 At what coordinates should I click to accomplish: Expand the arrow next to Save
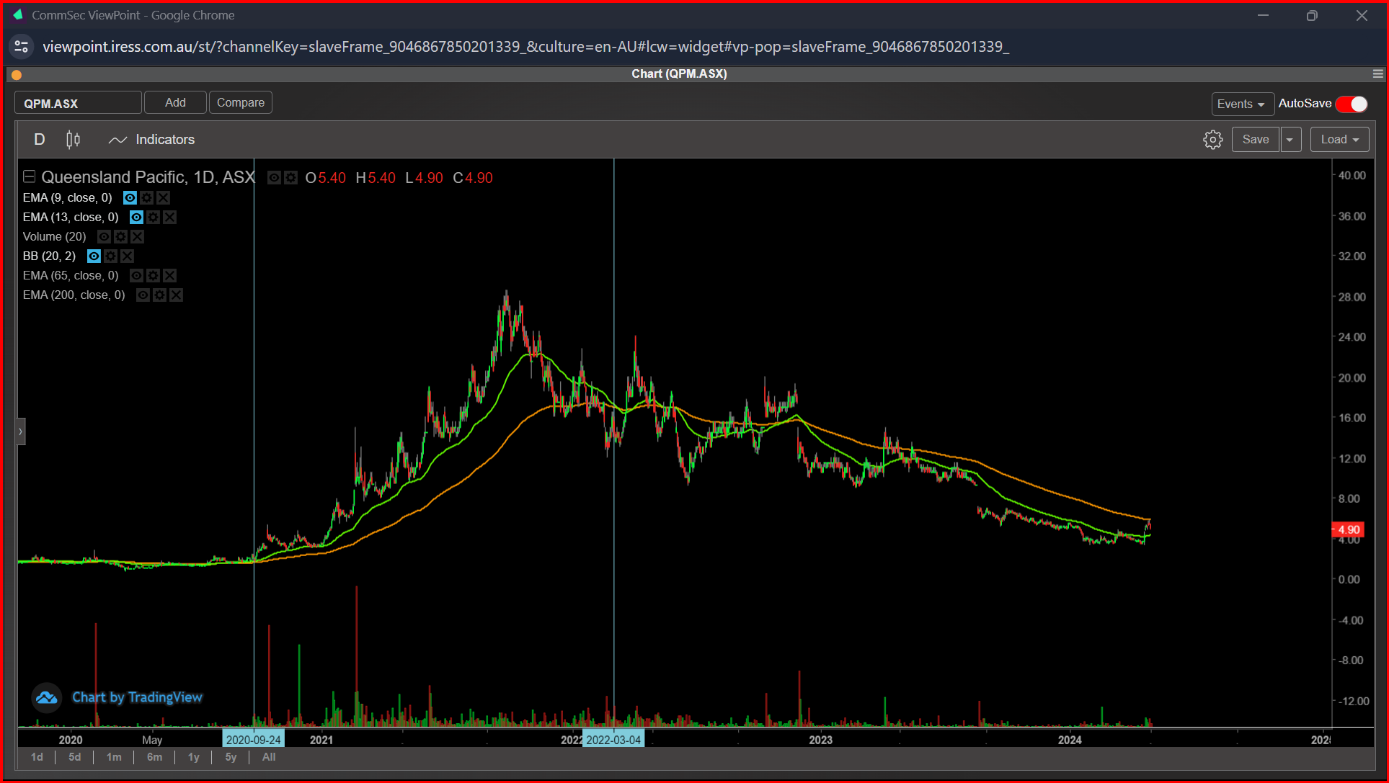point(1290,140)
